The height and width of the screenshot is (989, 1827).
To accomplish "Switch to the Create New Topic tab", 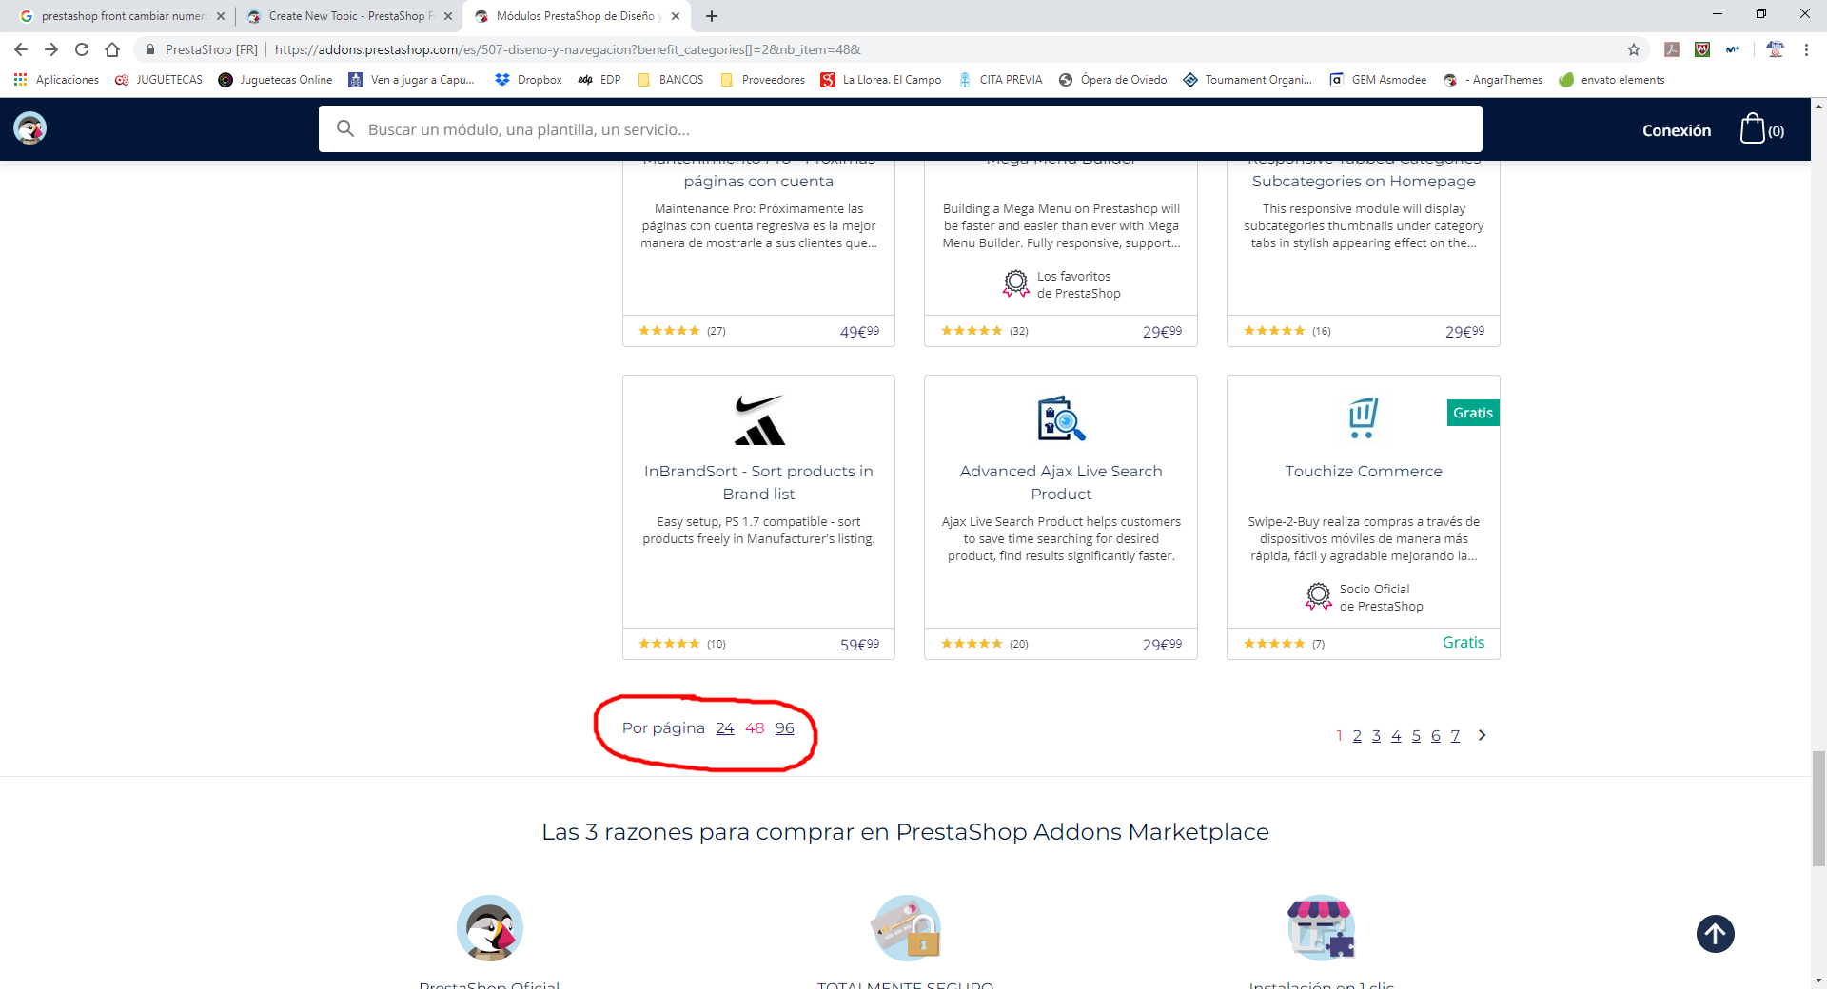I will pyautogui.click(x=349, y=16).
